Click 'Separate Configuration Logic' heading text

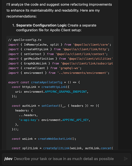[41, 25]
